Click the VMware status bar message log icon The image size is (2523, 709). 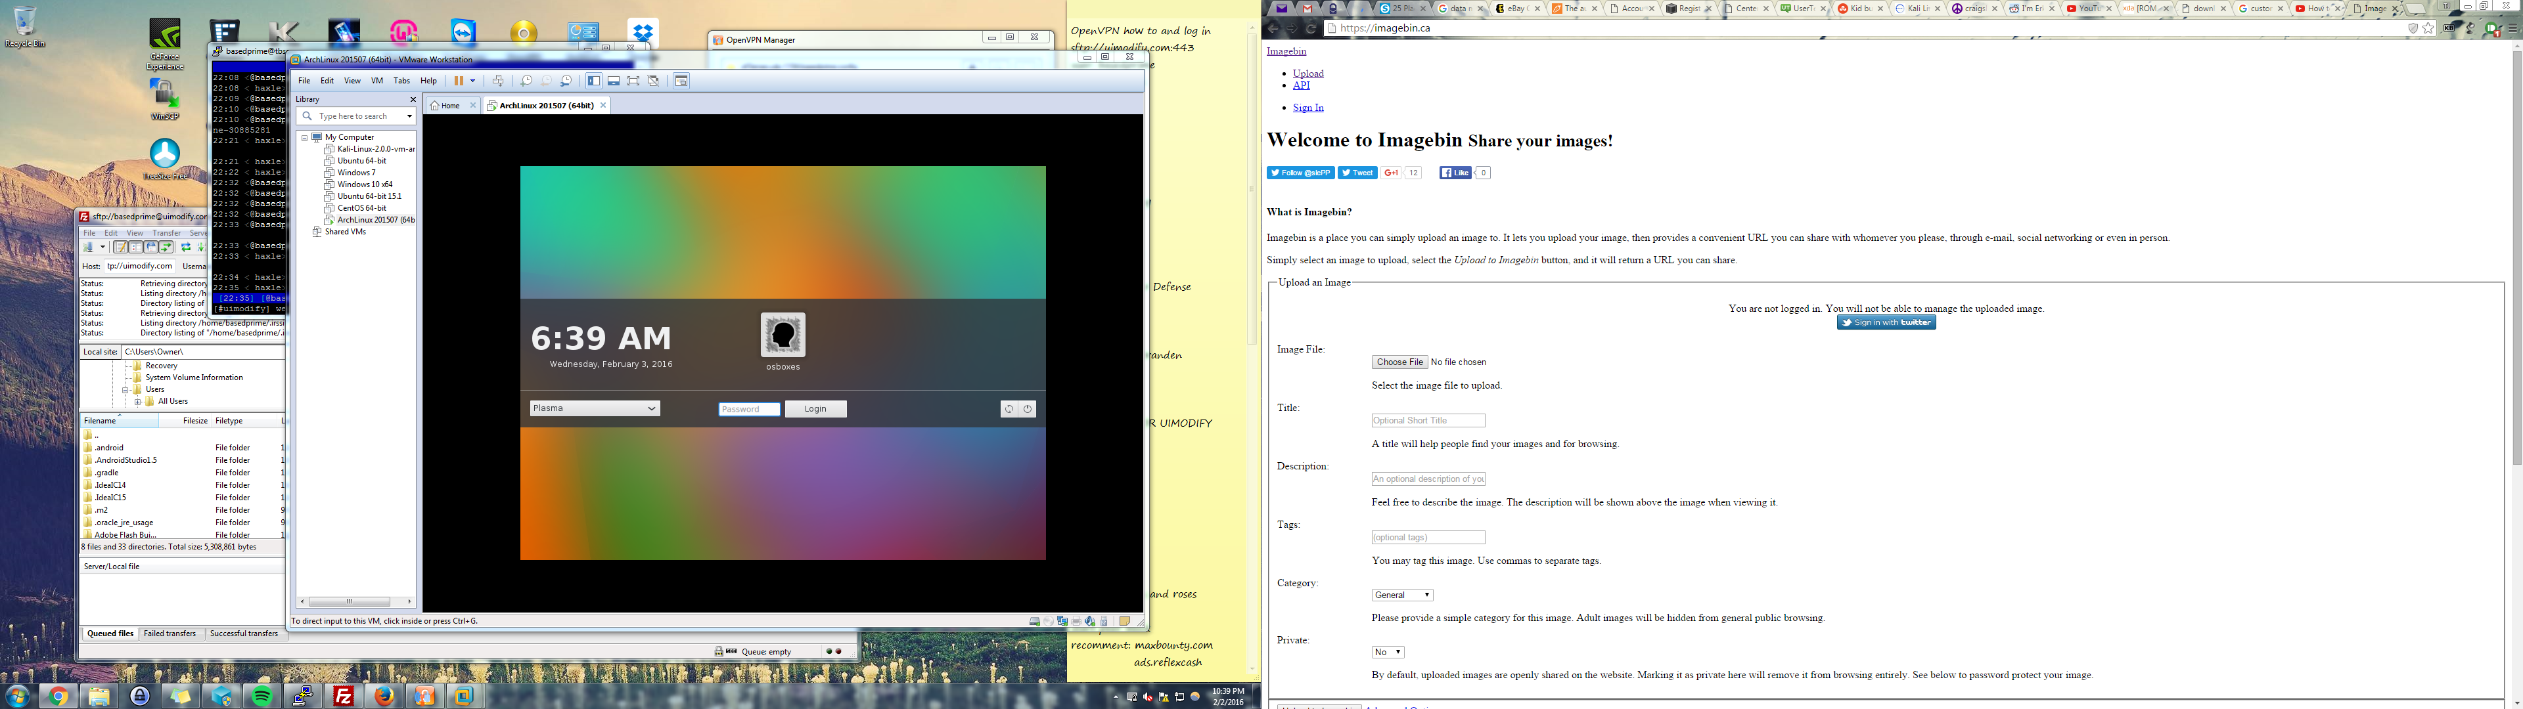[x=1125, y=621]
